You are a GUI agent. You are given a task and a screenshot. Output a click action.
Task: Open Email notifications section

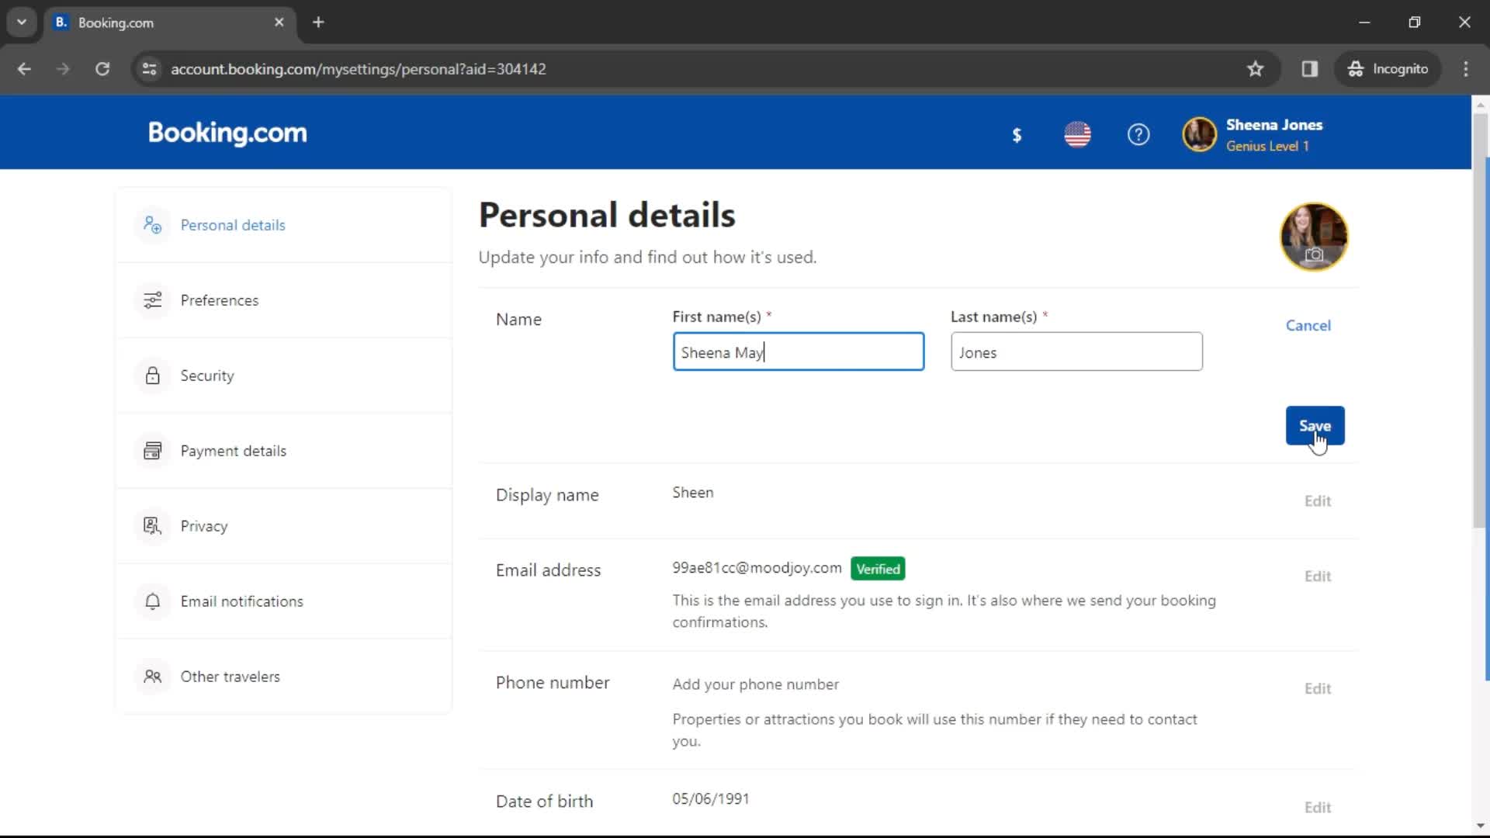pos(284,601)
